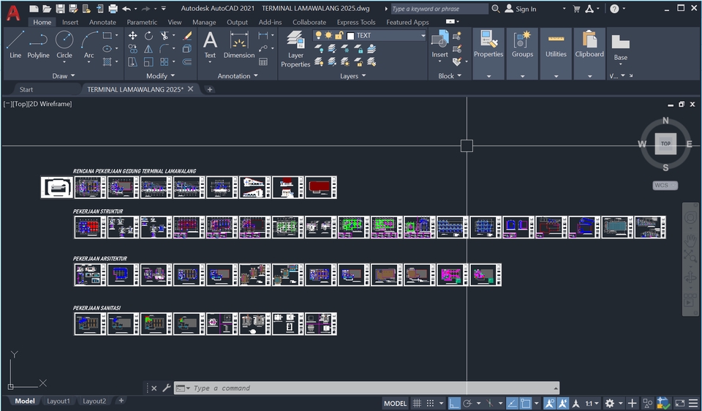This screenshot has width=702, height=411.
Task: Open the annotation scale 1:1 dropdown
Action: tap(592, 403)
